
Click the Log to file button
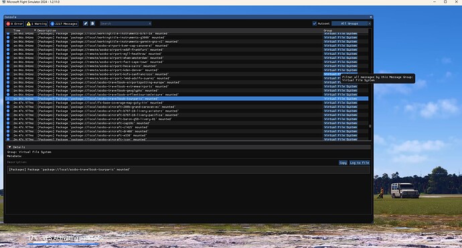click(x=359, y=162)
